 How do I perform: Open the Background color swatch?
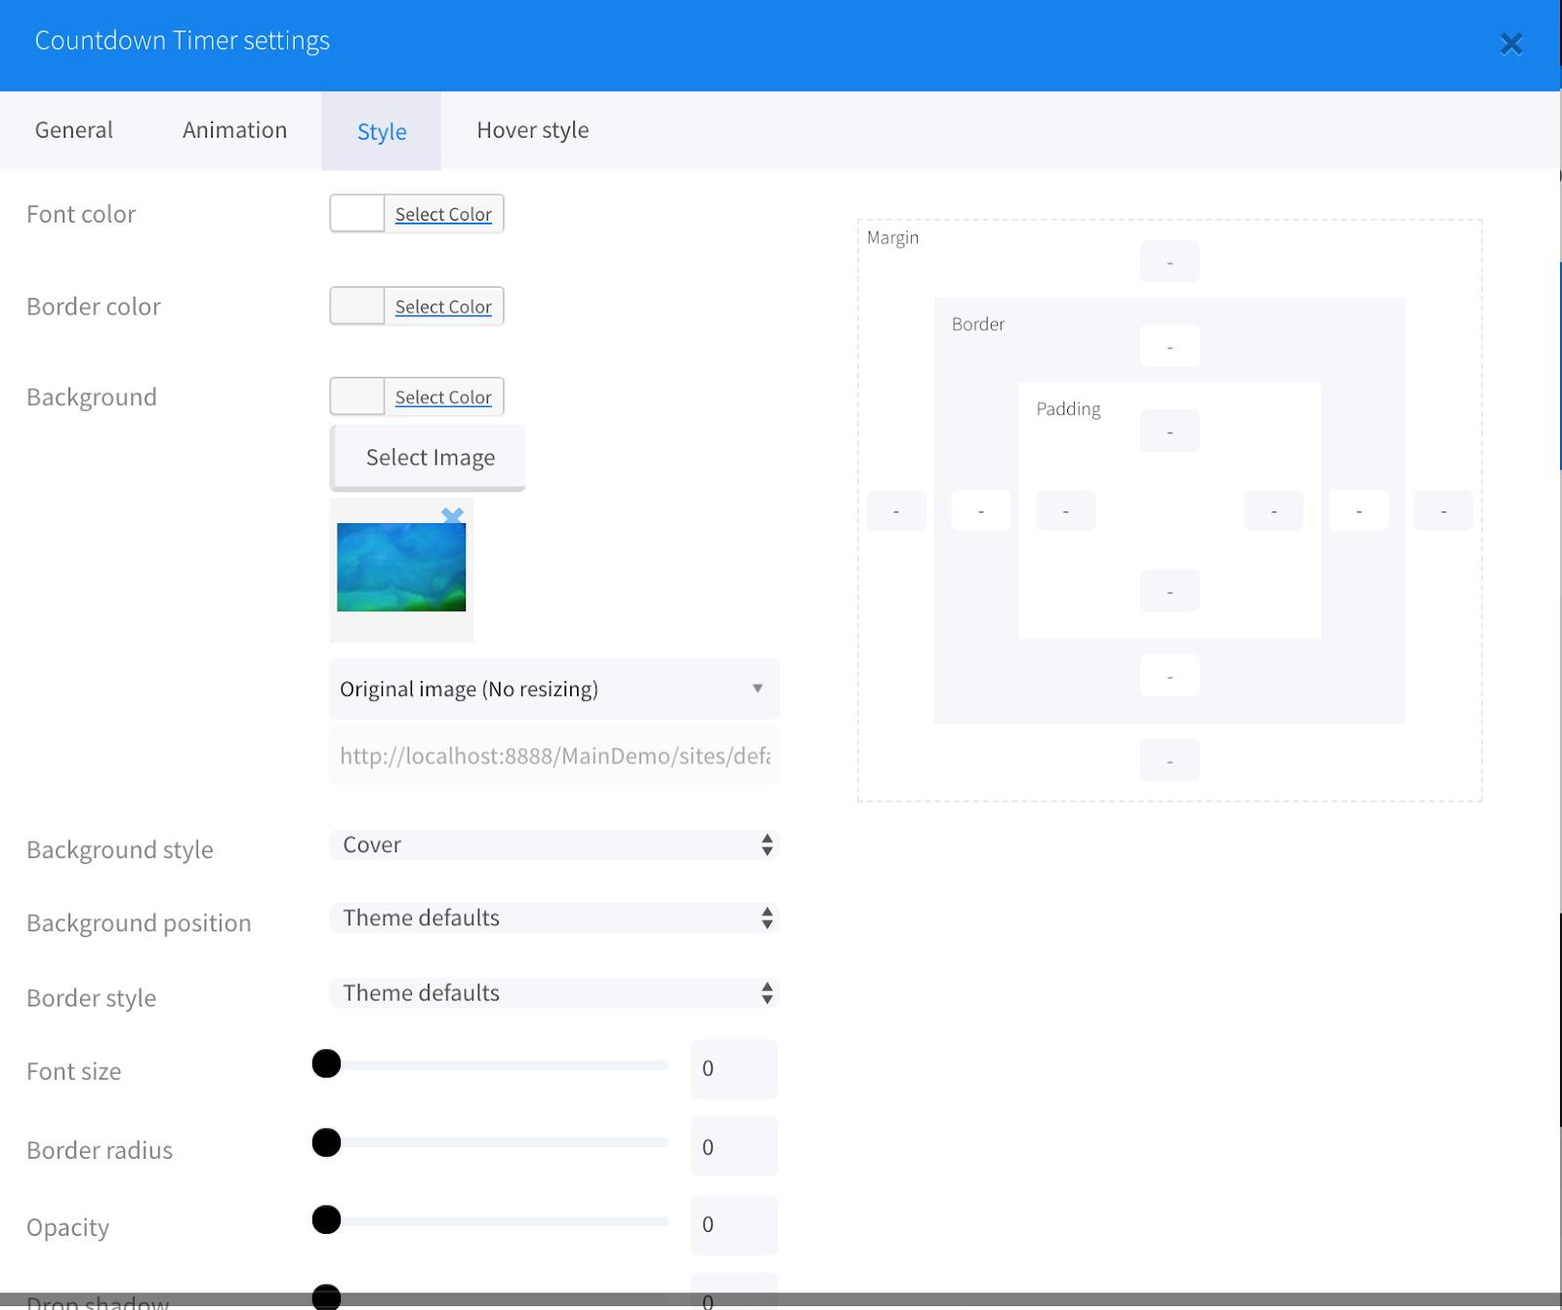click(x=357, y=397)
